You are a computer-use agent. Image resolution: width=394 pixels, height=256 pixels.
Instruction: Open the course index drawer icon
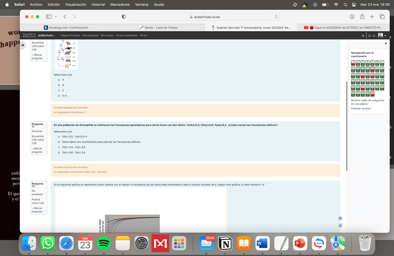click(23, 45)
